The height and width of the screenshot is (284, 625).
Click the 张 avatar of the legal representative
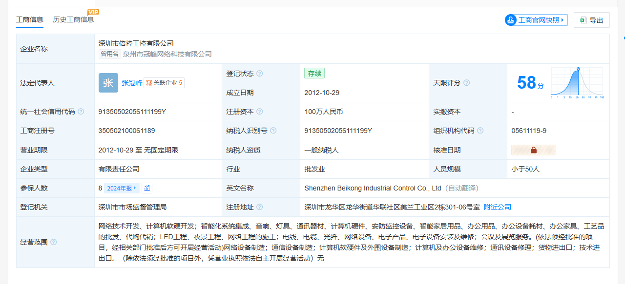click(108, 83)
